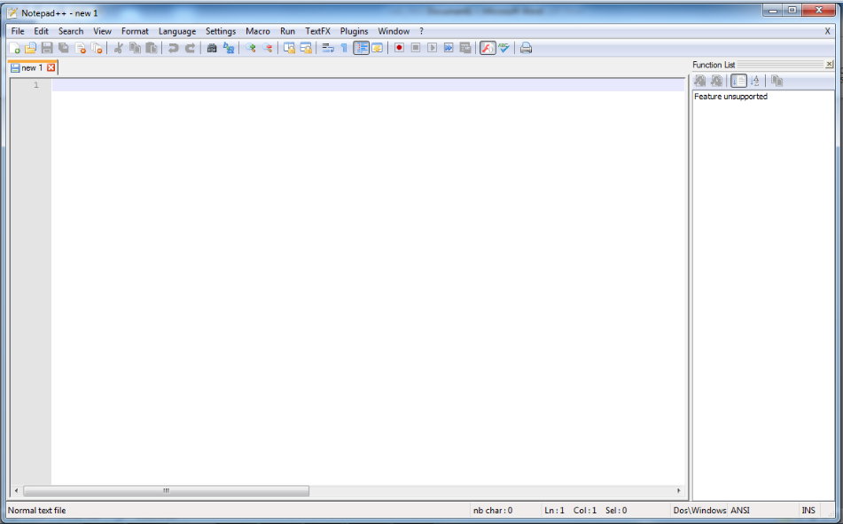Open the Run menu
Screen dimensions: 843x524
tap(287, 31)
